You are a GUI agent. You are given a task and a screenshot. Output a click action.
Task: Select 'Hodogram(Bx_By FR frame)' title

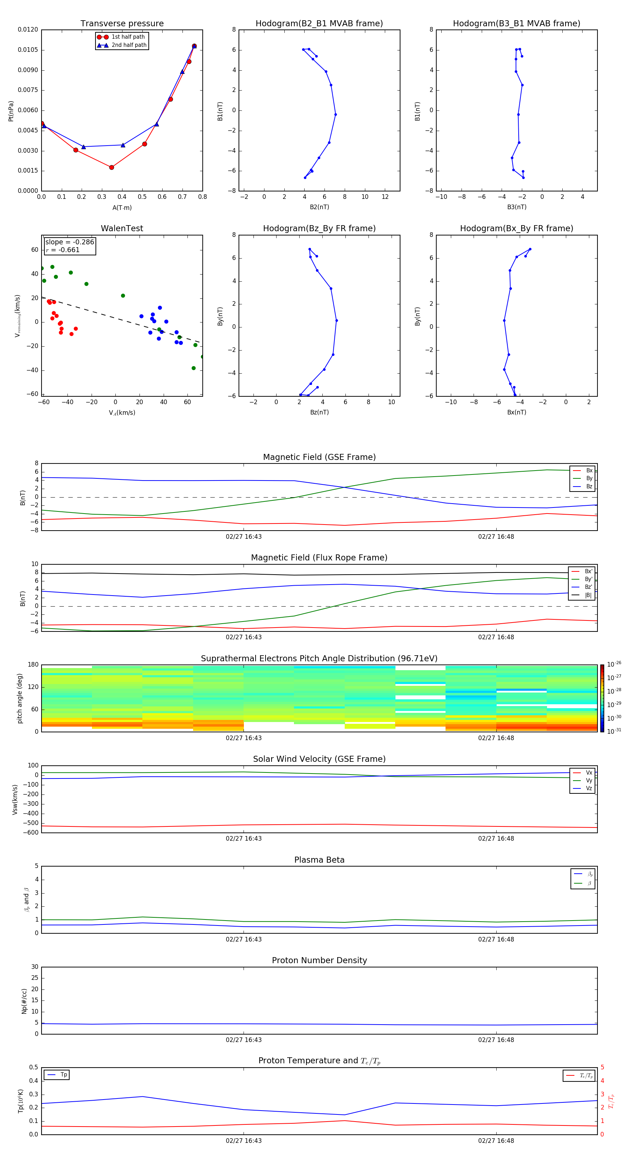click(x=517, y=228)
